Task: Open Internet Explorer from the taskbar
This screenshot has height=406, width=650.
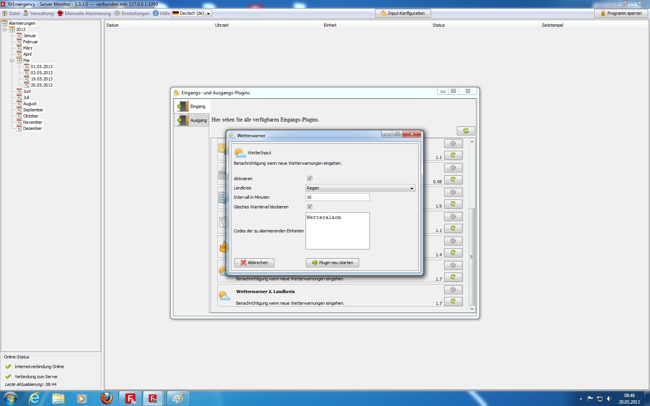Action: tap(34, 398)
